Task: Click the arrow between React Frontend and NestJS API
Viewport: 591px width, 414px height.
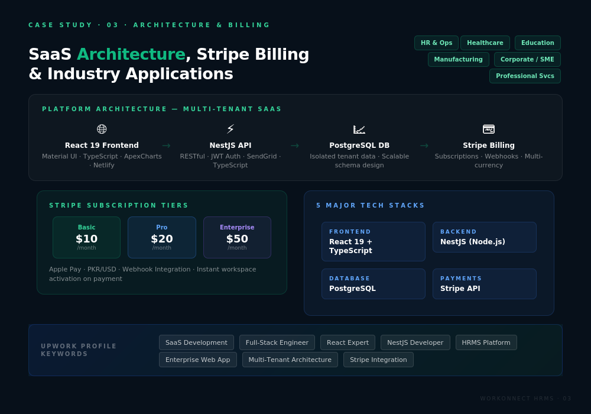Action: (166, 145)
